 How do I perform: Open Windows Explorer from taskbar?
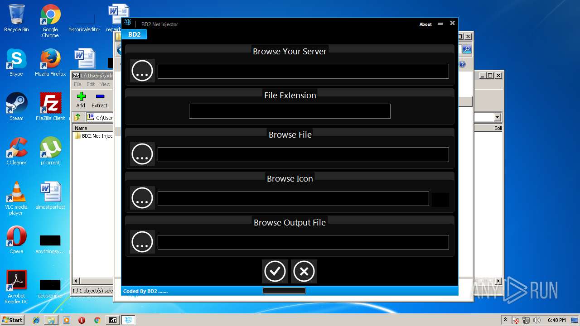click(51, 320)
